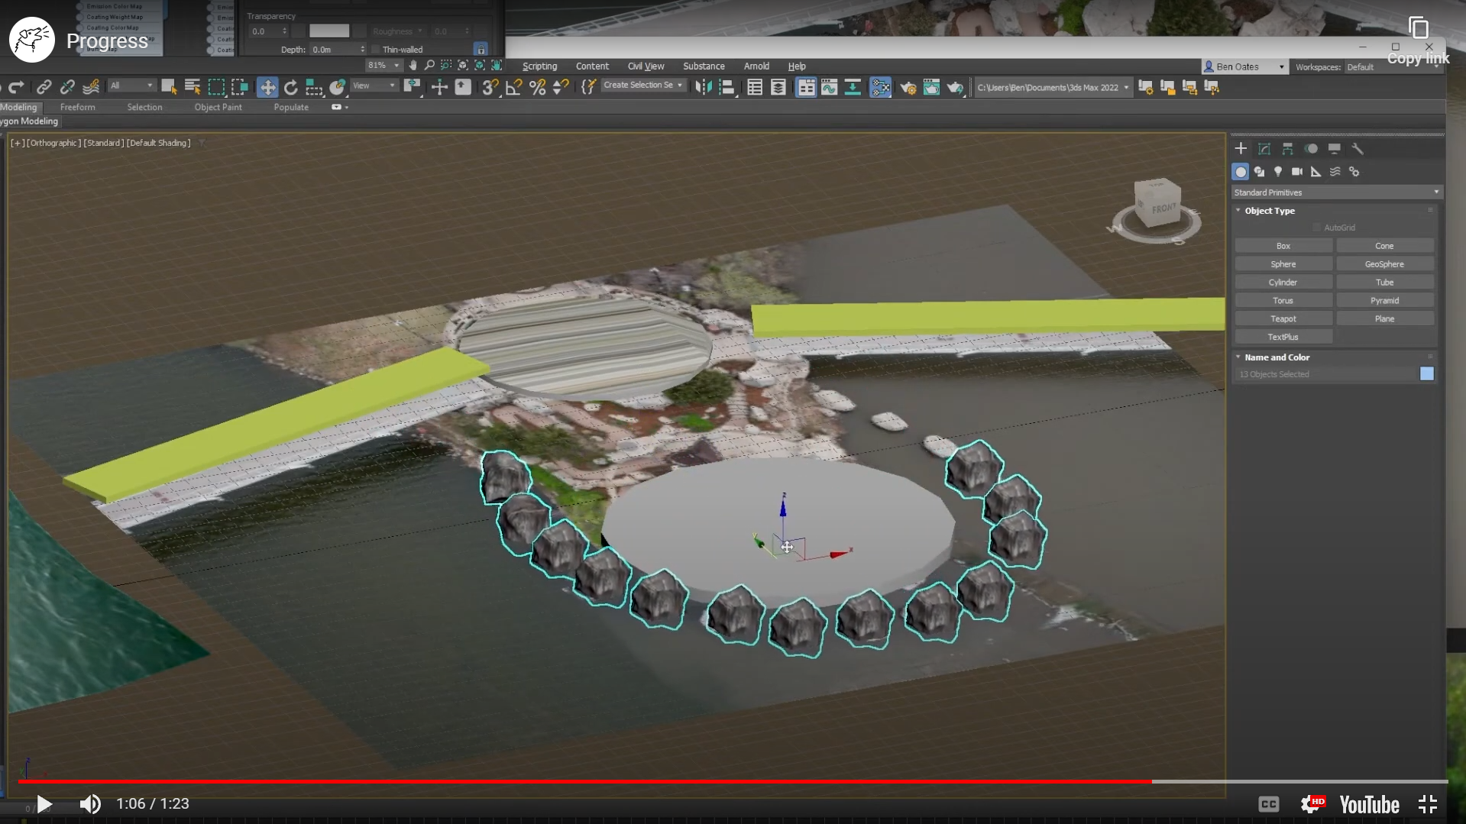Open the Modify panel tab
Screen dimensions: 1466x824
(x=1264, y=149)
